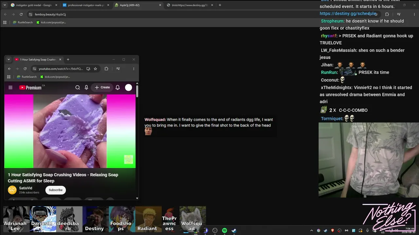The image size is (419, 235).
Task: Reload the femboy.beauty page in back window
Action: pos(21,14)
